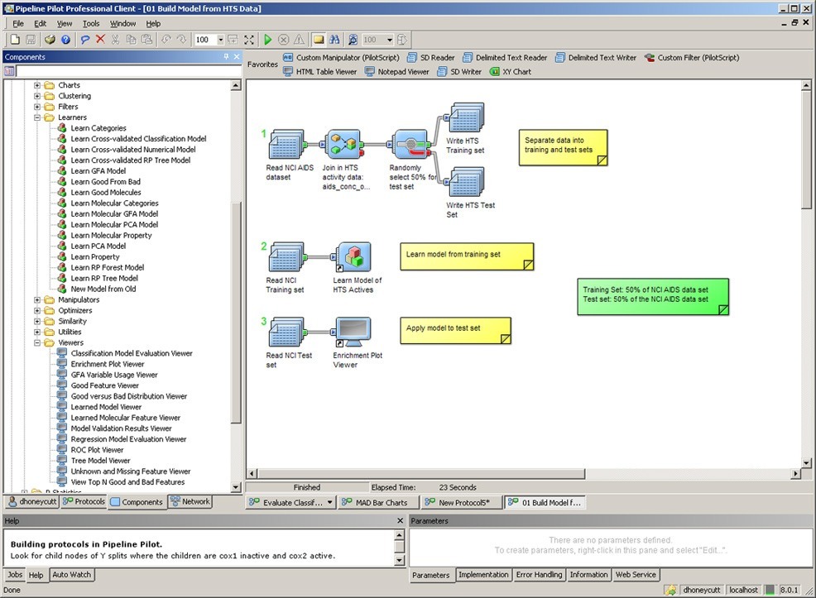Click the Custom Manipulator (PilotScript) favorite
The height and width of the screenshot is (598, 816).
[x=341, y=58]
